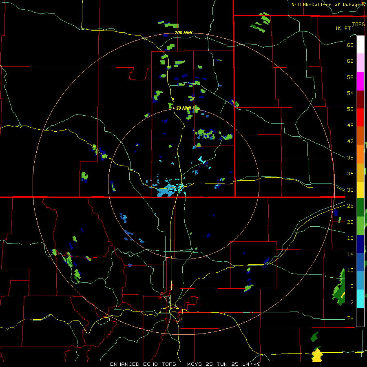Image resolution: width=367 pixels, height=367 pixels.
Task: Pick the dark red legend swatch
Action: pyautogui.click(x=360, y=99)
